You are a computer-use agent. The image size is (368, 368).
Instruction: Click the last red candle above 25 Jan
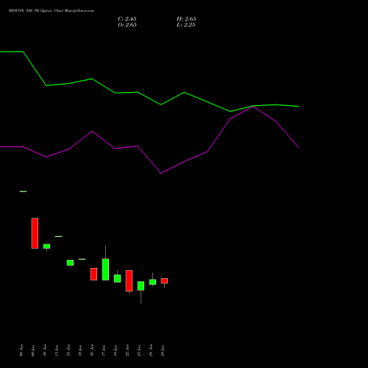164,281
